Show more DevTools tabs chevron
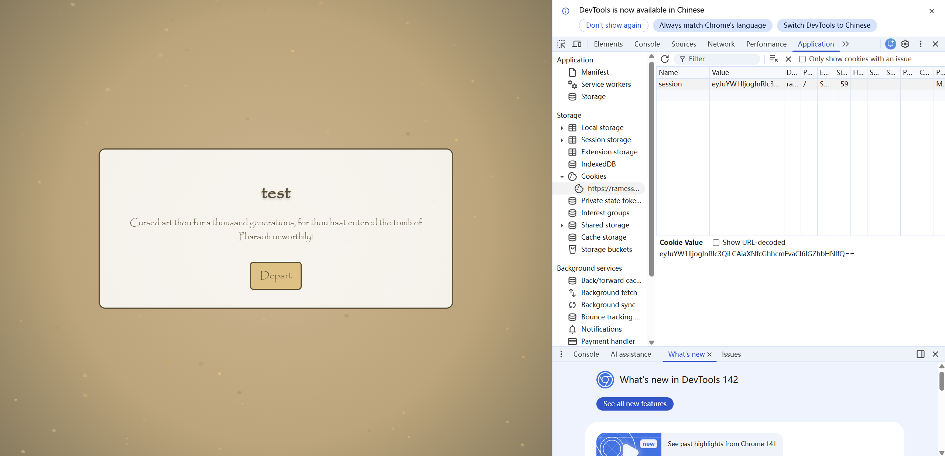The height and width of the screenshot is (456, 945). coord(846,44)
